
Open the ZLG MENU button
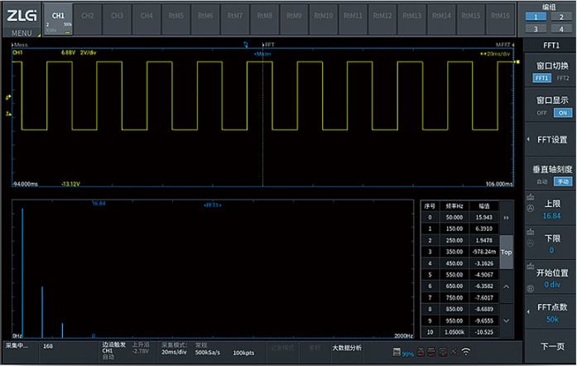tap(22, 20)
